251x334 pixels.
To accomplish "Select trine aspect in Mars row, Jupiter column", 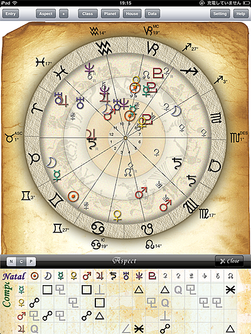I will click(x=100, y=316).
